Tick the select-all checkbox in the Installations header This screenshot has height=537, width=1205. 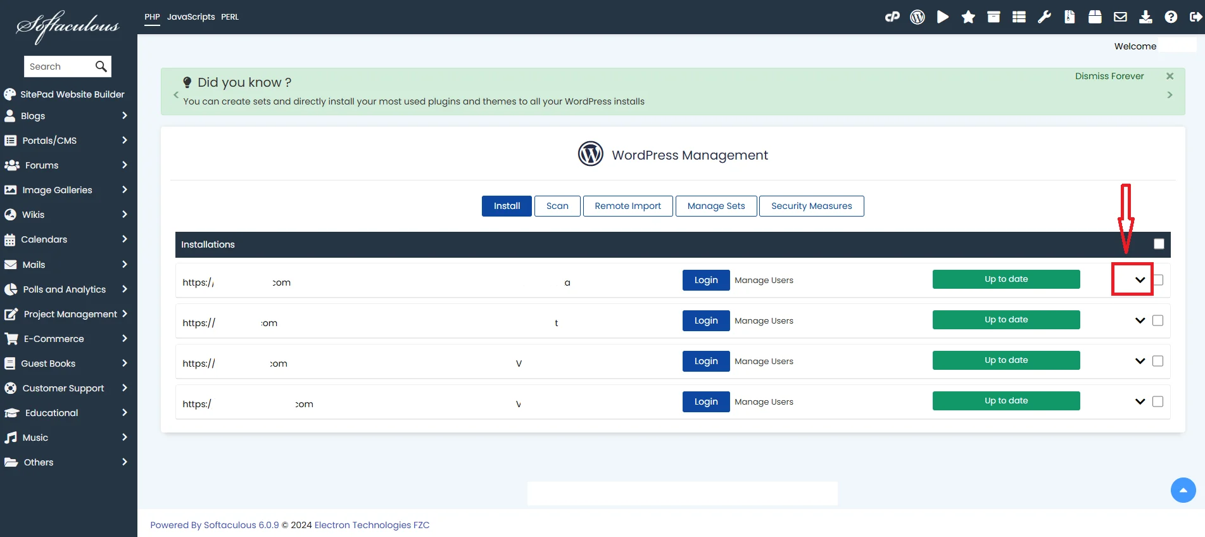click(x=1159, y=244)
